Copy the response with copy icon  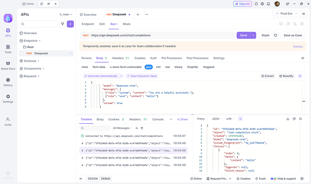[294, 119]
